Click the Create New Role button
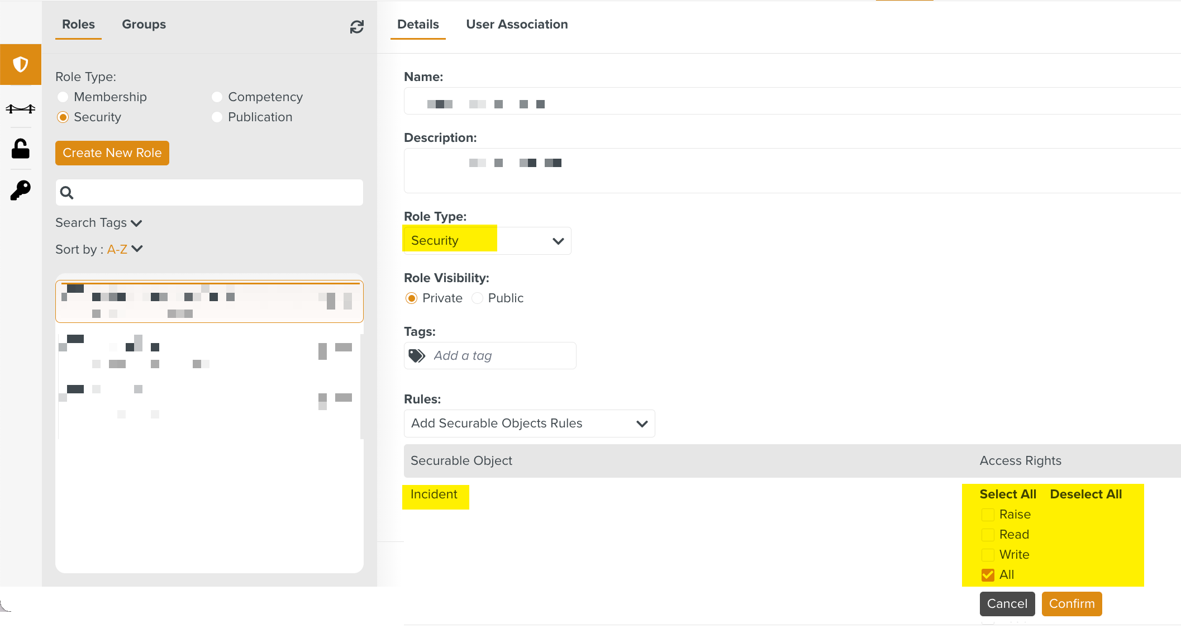 tap(112, 153)
